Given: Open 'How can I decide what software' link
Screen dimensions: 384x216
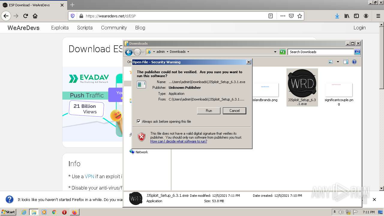Looking at the screenshot, I should pyautogui.click(x=178, y=141).
